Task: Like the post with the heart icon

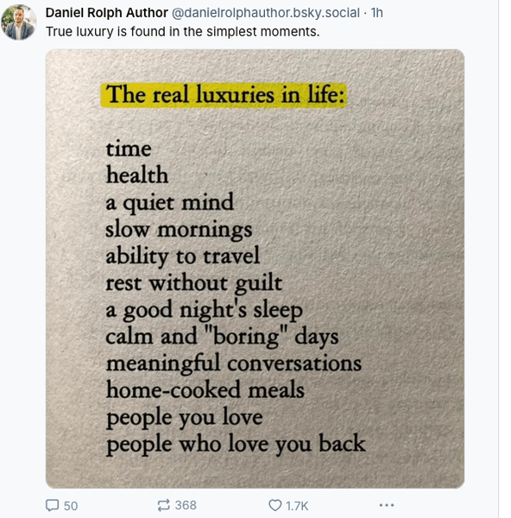Action: click(274, 505)
